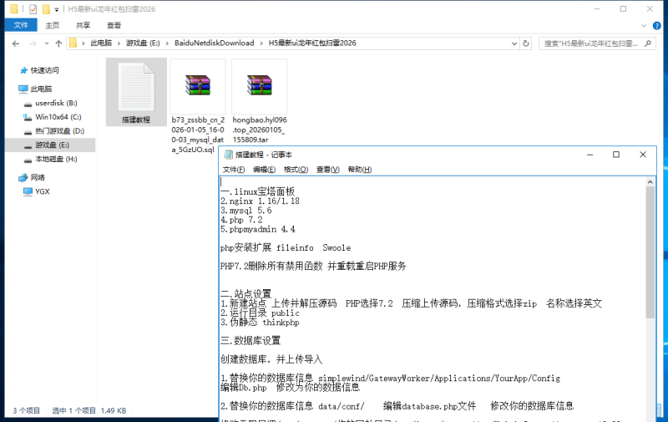Open Explorer help question mark
The width and height of the screenshot is (668, 422).
[x=656, y=26]
